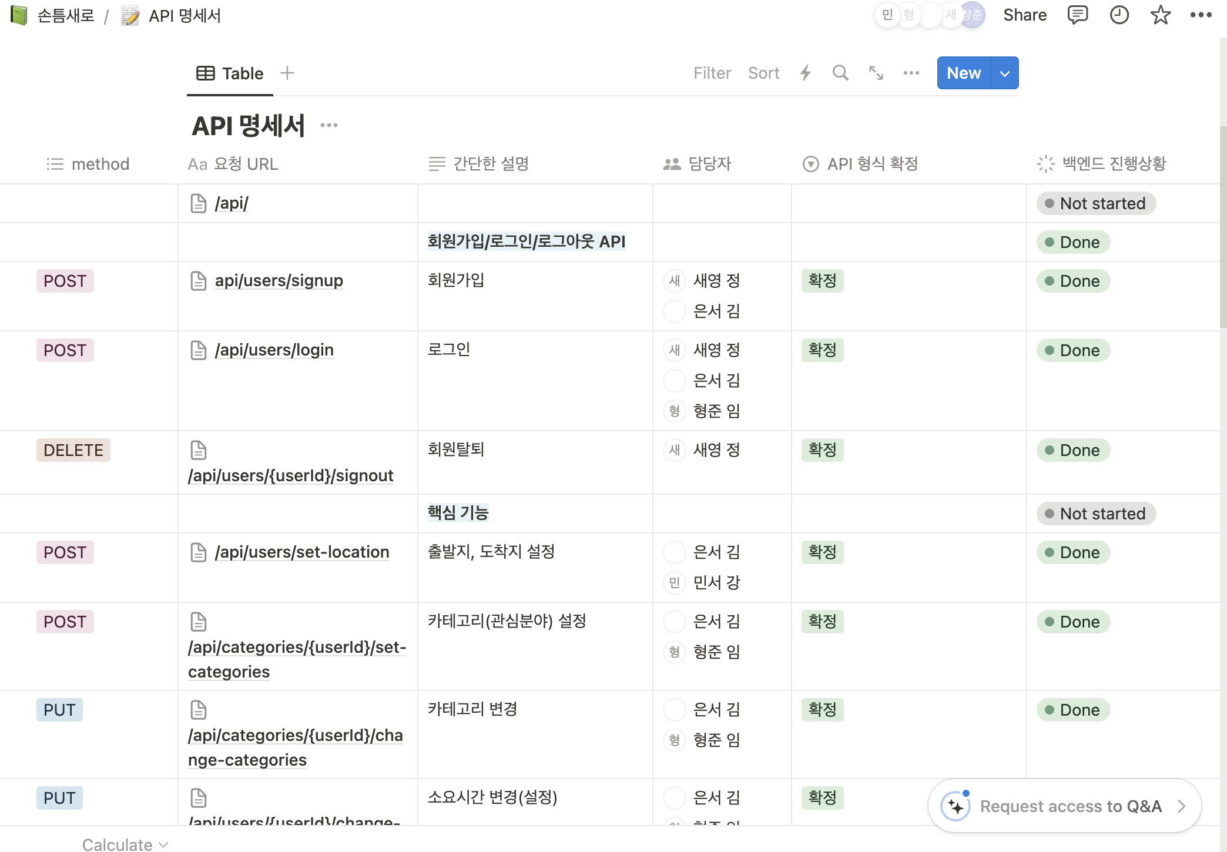Open the database view options ellipsis
This screenshot has height=852, width=1227.
click(911, 73)
